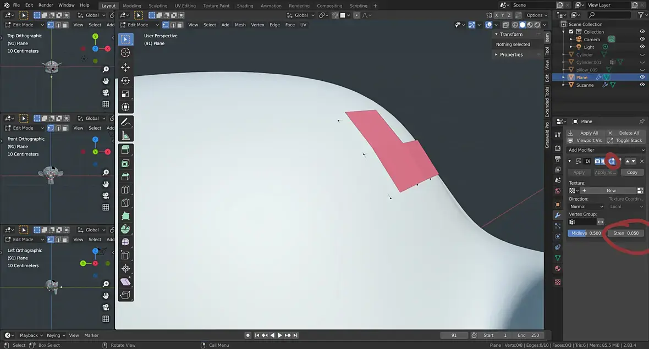Select the Knife tool
Screen dimensions: 649x349
[125, 203]
